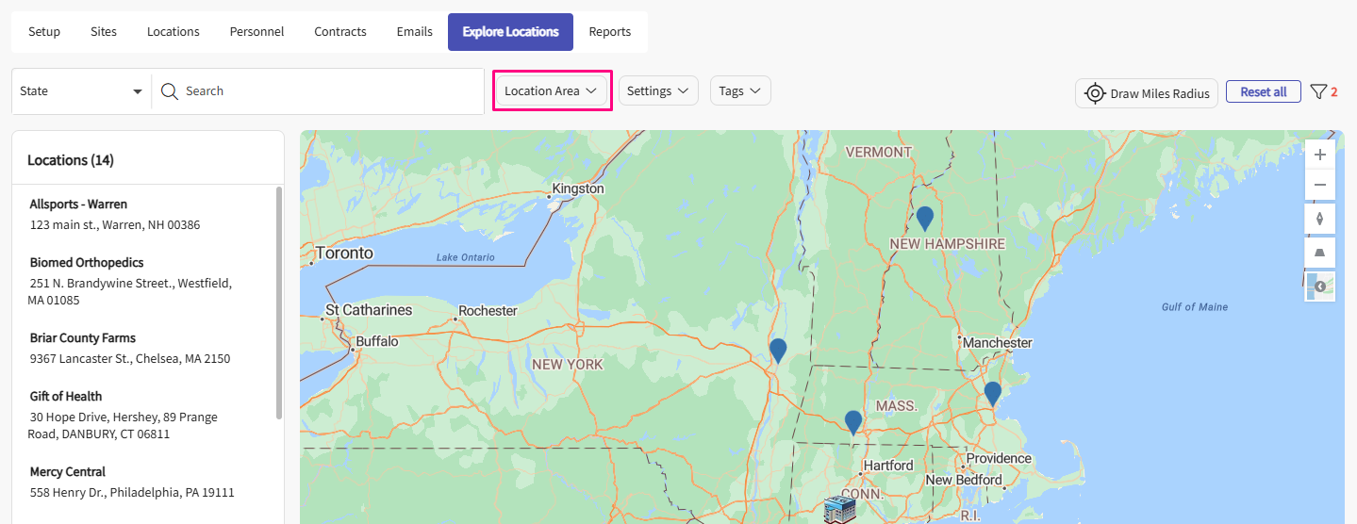The image size is (1357, 524).
Task: Expand the Location Area dropdown
Action: [551, 91]
